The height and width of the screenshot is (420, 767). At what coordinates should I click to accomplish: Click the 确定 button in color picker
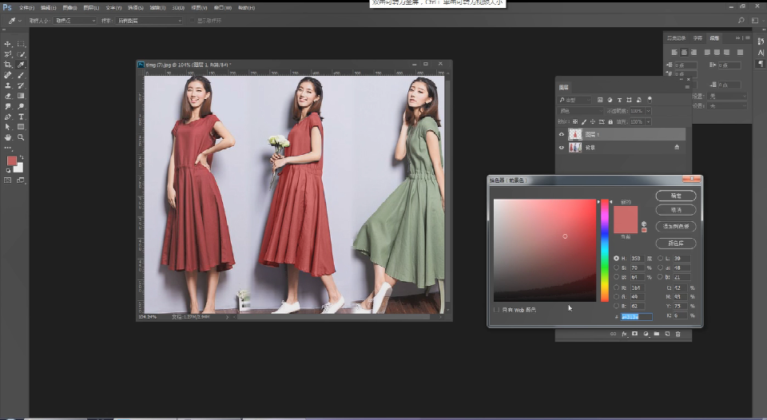click(675, 196)
